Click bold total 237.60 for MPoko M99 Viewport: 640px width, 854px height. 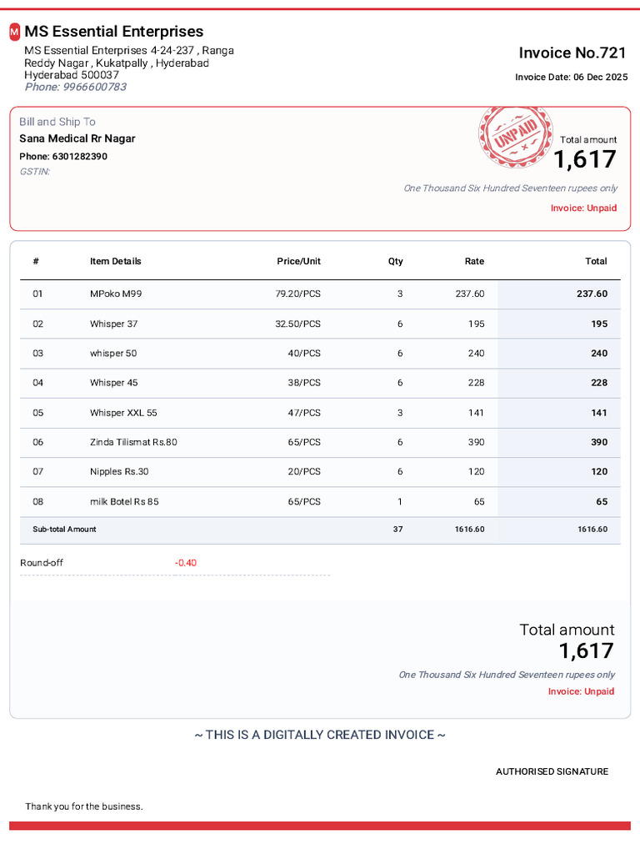[592, 294]
